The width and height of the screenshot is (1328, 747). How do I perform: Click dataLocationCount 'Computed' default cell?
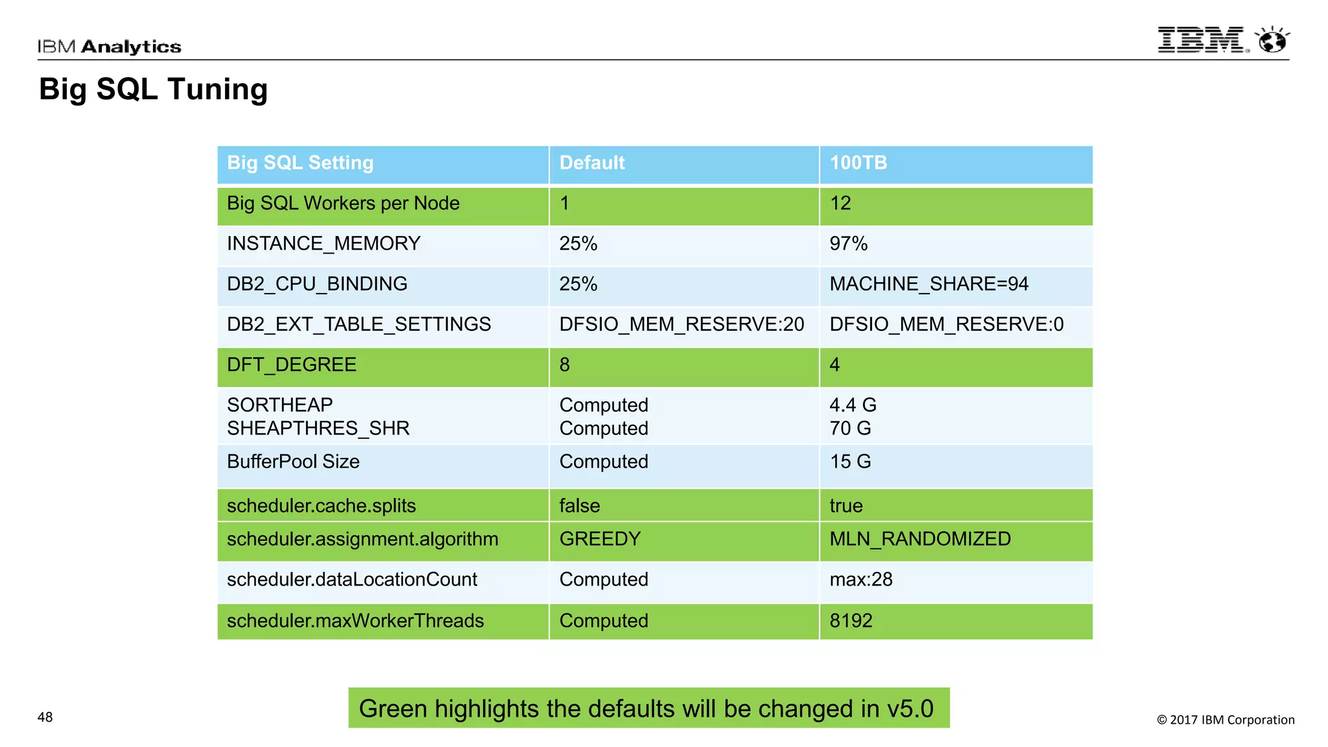tap(684, 582)
